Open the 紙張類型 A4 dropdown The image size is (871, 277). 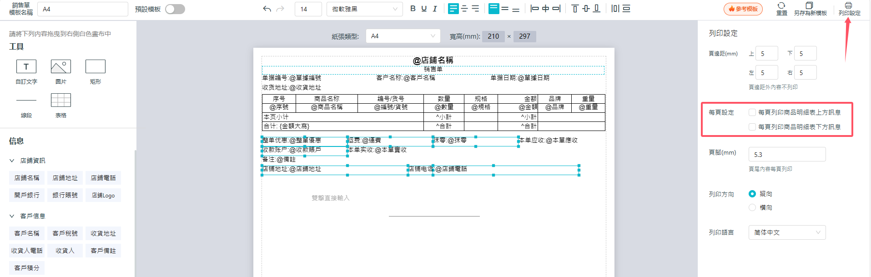403,36
